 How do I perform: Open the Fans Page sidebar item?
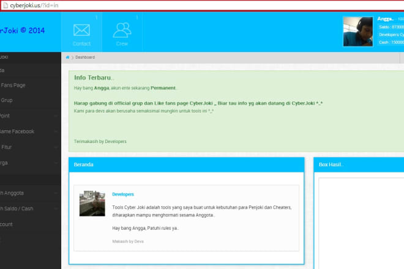pos(31,85)
